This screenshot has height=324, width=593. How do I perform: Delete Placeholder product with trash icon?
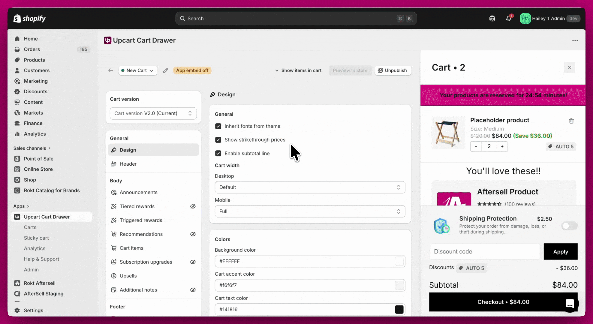[x=571, y=121]
